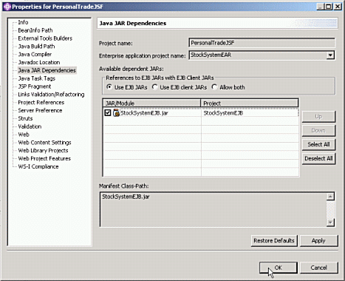345x281 pixels.
Task: Click the Project name field PersonalTradeJSF
Action: (x=262, y=43)
